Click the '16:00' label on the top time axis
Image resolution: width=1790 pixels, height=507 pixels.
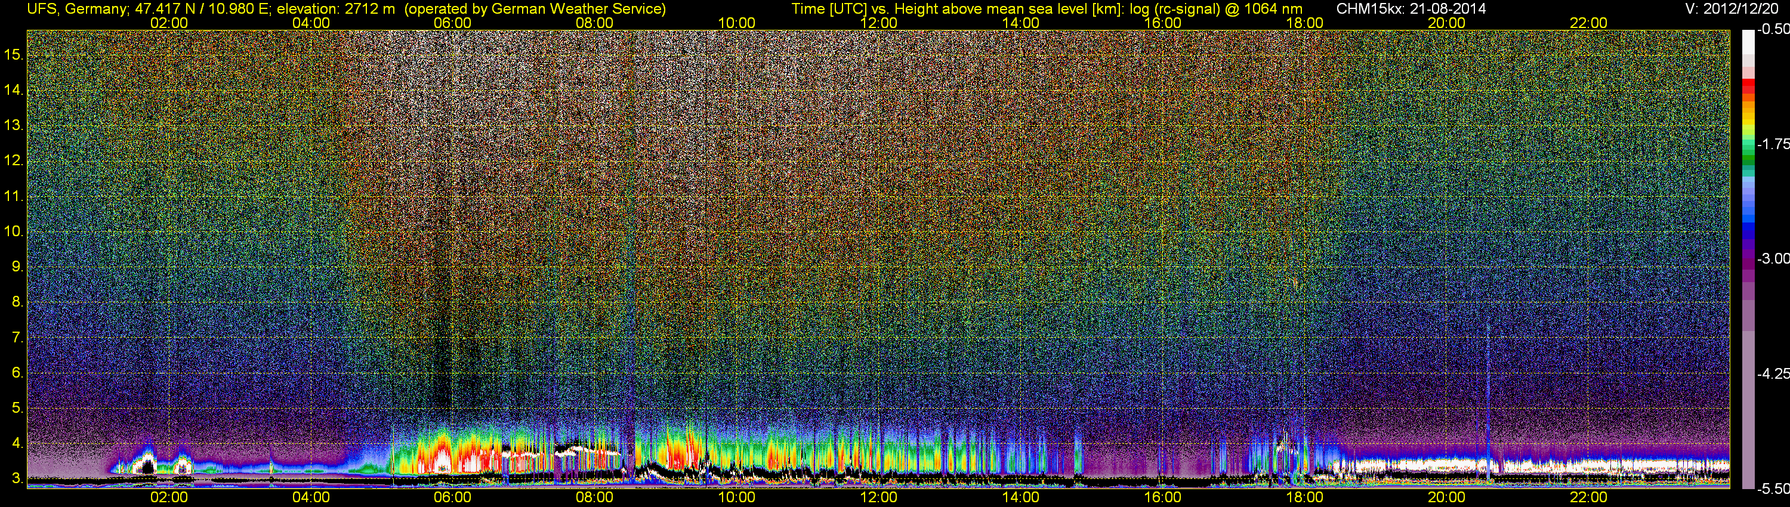coord(1162,23)
